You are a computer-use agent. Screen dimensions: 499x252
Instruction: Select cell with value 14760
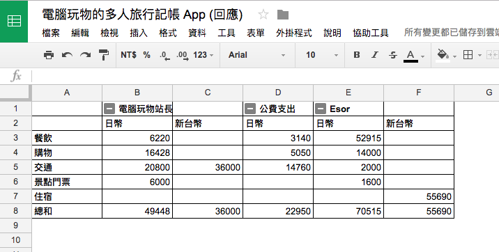coord(278,167)
